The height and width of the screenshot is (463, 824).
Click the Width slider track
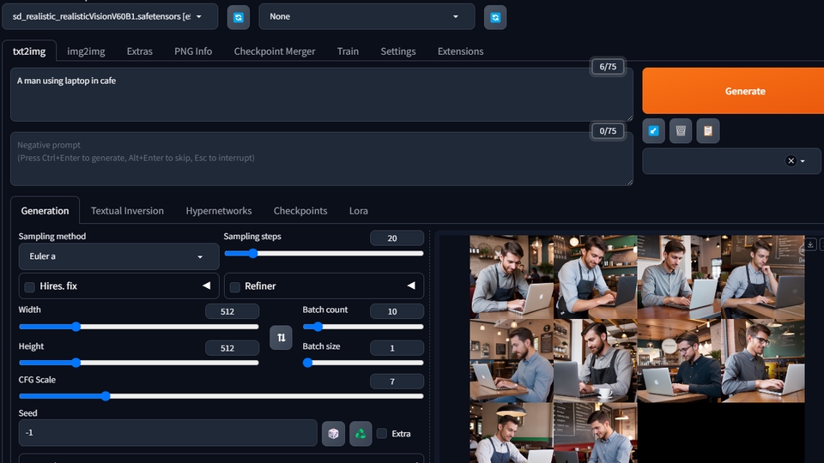[139, 327]
